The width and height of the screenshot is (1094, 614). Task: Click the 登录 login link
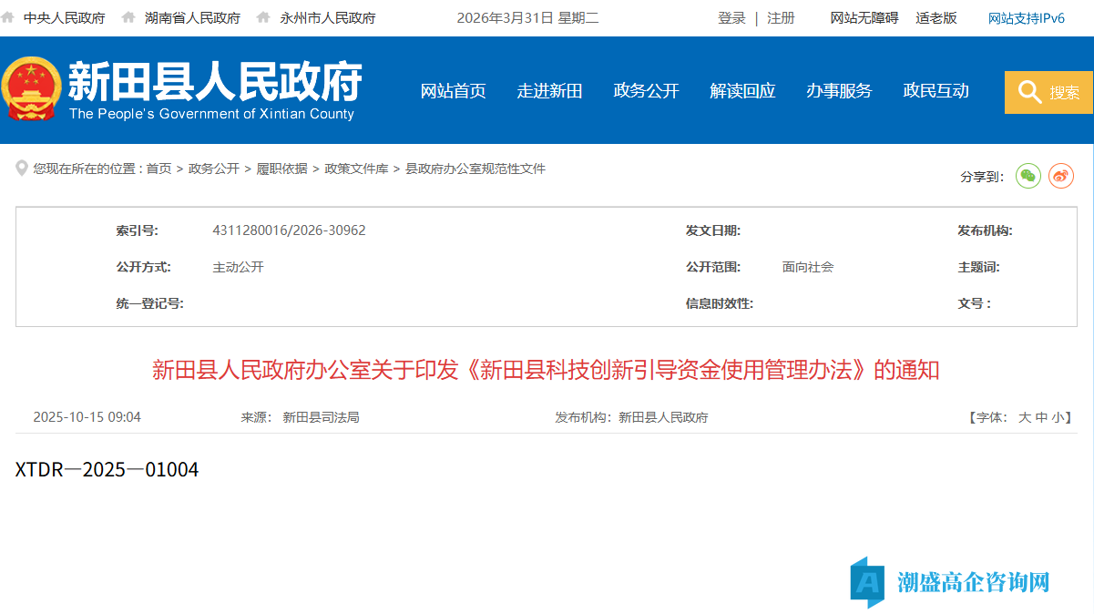tap(731, 17)
